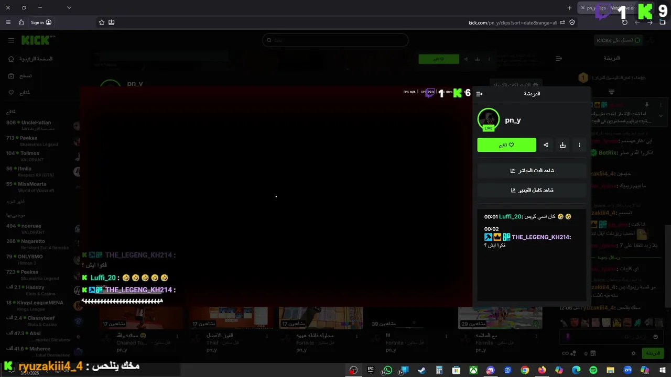Collapse background chat with header arrow icon
This screenshot has height=377, width=671.
coord(559,59)
